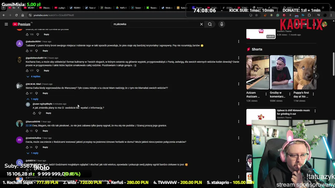Open the browser home button

pos(23,15)
